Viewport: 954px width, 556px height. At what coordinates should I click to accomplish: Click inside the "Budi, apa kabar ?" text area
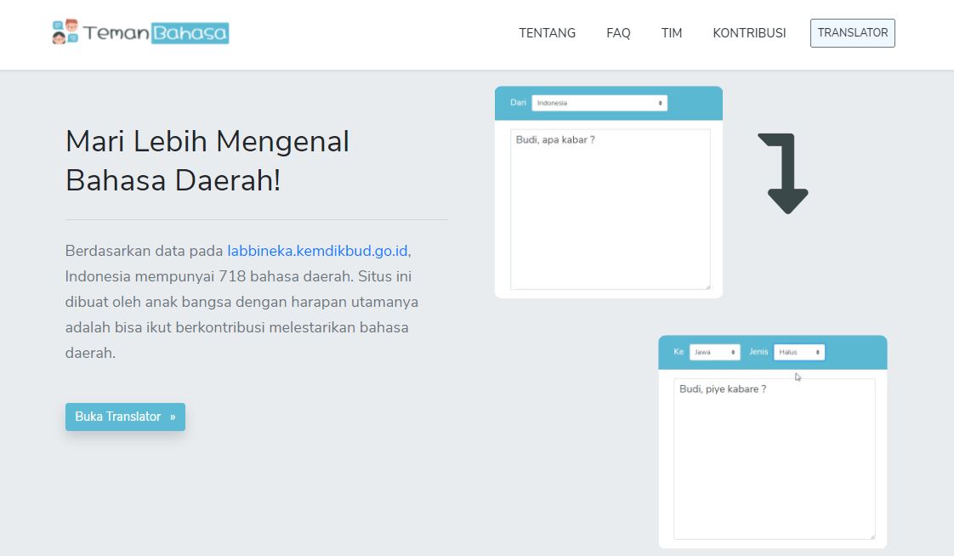pyautogui.click(x=610, y=208)
